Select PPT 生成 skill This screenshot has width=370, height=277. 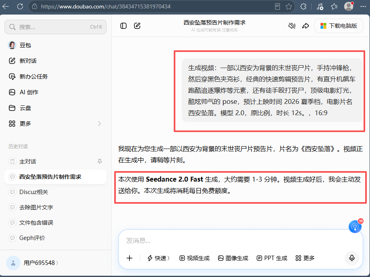pyautogui.click(x=272, y=258)
